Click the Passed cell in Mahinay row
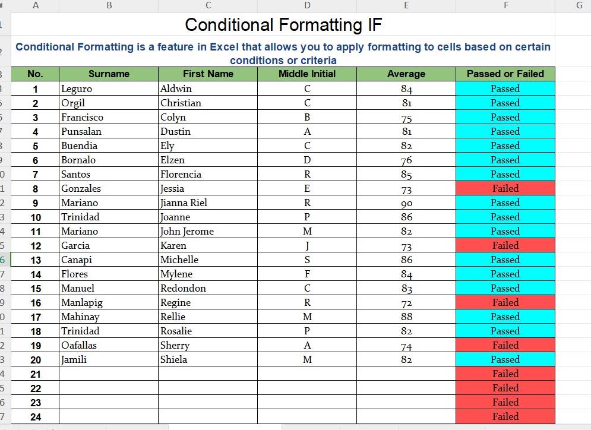This screenshot has height=430, width=591. 505,317
